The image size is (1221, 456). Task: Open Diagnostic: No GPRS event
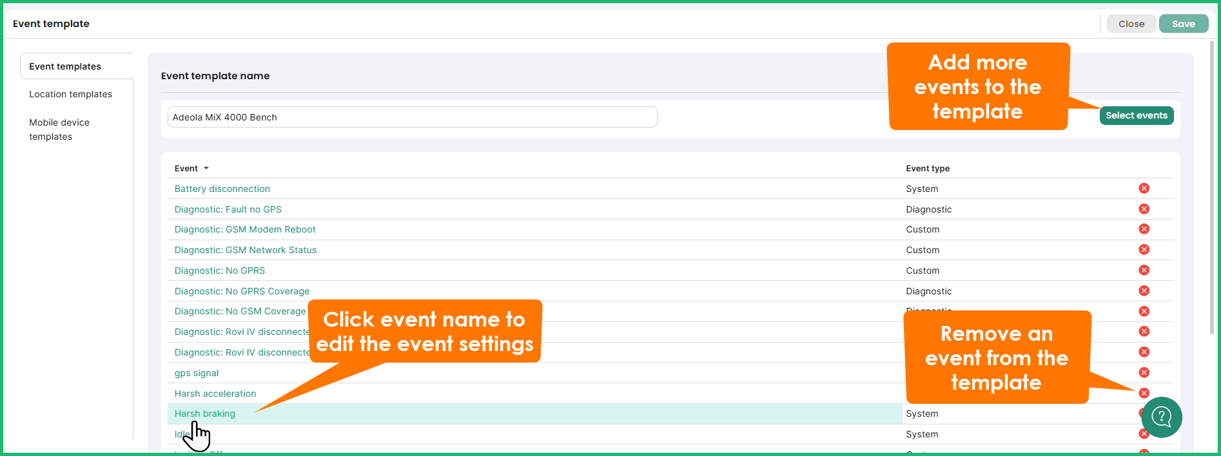tap(220, 271)
